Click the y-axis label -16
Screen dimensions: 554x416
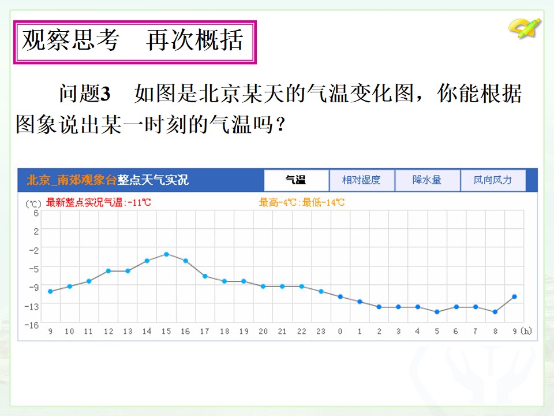point(31,325)
